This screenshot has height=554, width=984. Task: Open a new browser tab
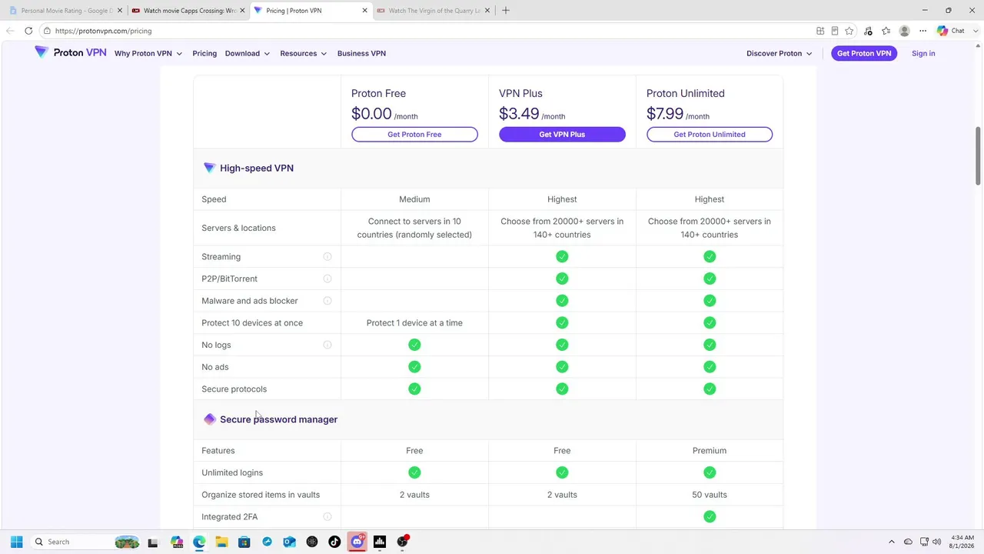[505, 11]
